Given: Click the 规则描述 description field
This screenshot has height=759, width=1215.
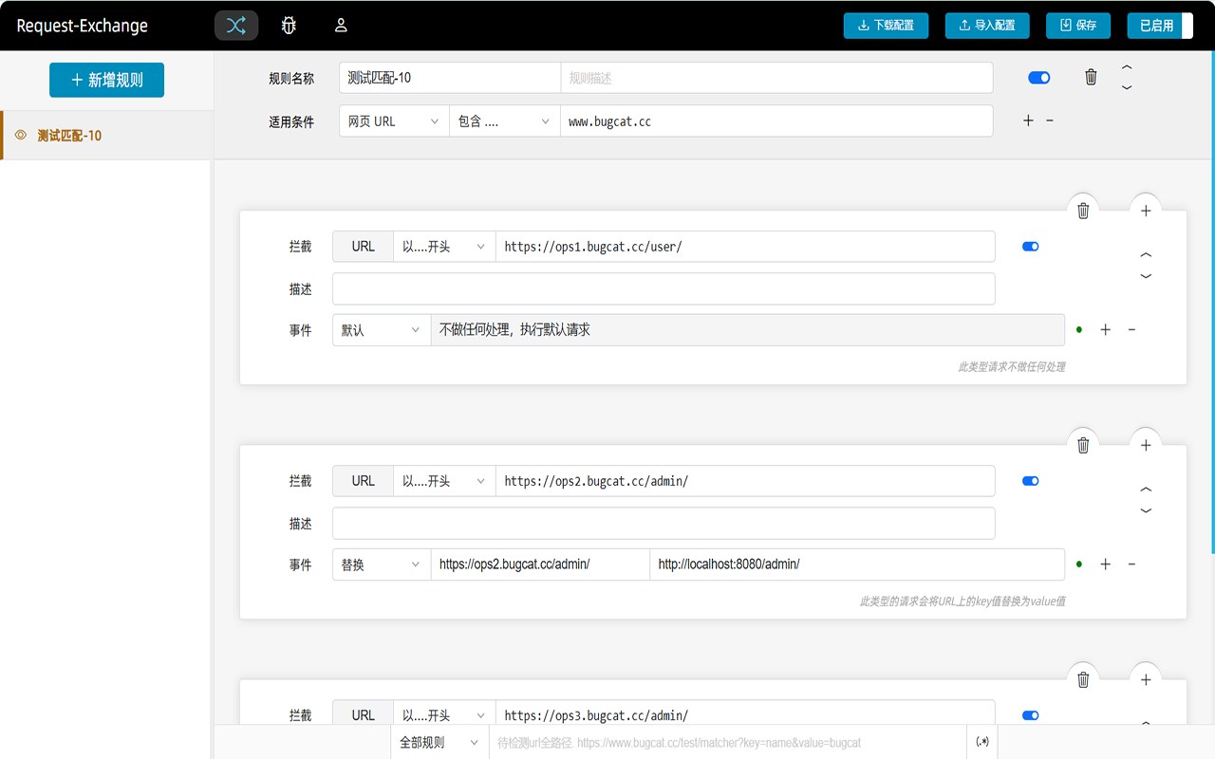Looking at the screenshot, I should [776, 78].
